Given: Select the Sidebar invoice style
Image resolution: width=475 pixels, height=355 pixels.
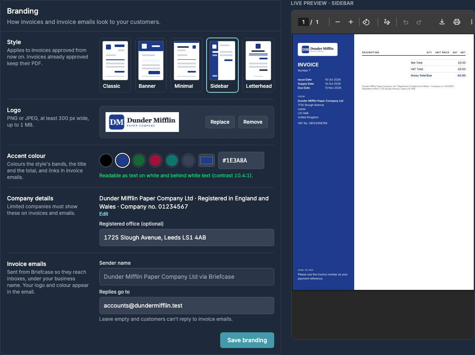Looking at the screenshot, I should tap(222, 65).
